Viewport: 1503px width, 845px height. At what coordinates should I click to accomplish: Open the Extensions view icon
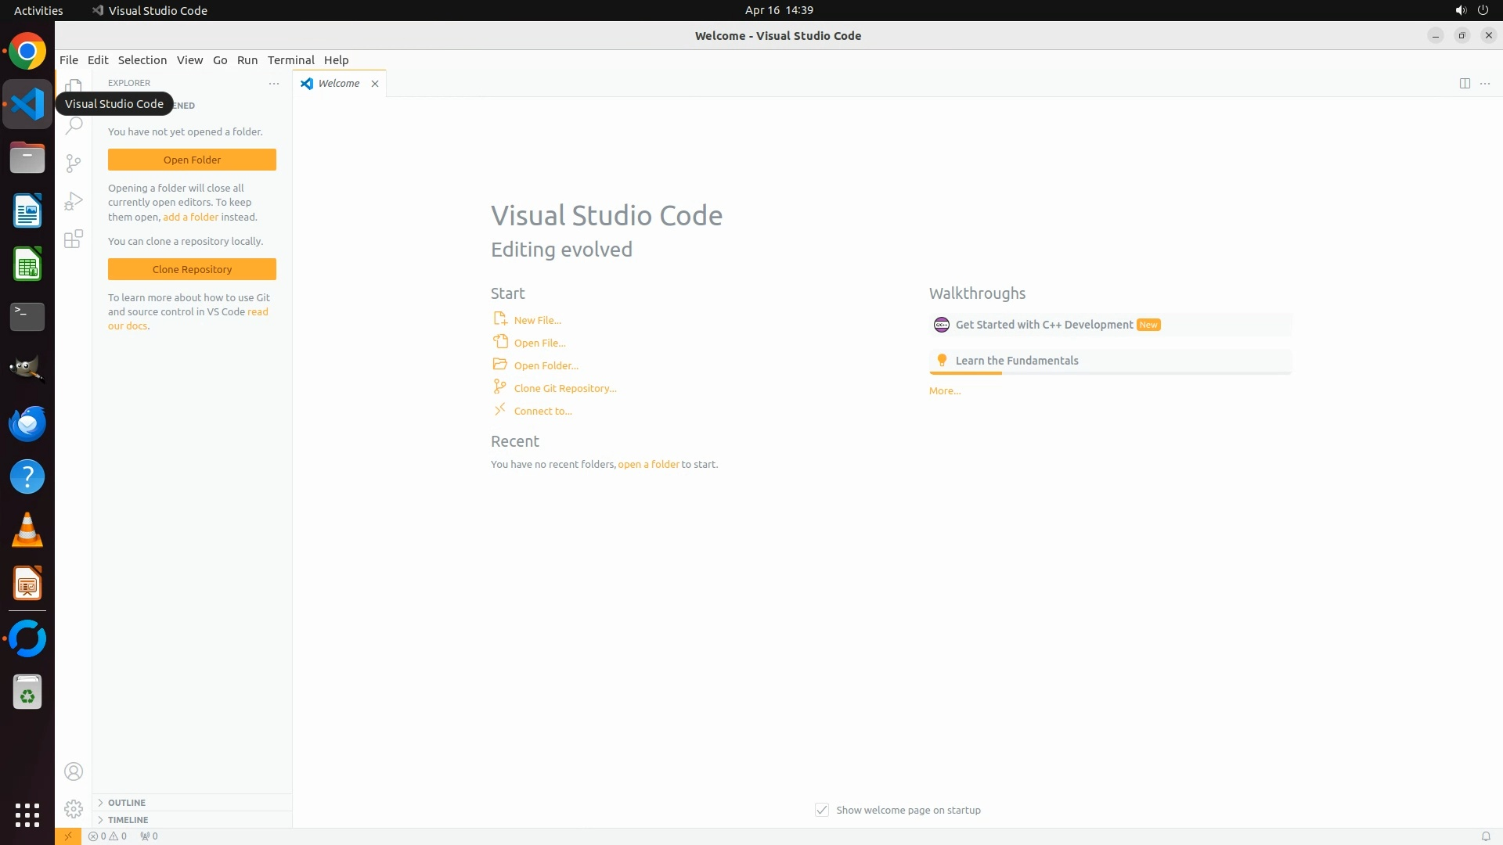click(74, 239)
